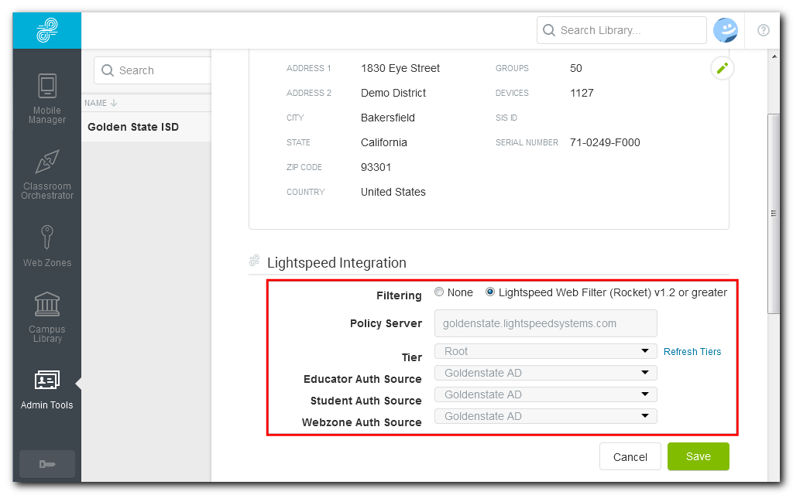This screenshot has width=793, height=495.
Task: Click the magnifier in the list search box
Action: coord(107,70)
